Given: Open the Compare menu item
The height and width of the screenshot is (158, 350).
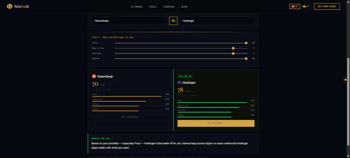Looking at the screenshot, I should coord(169,7).
